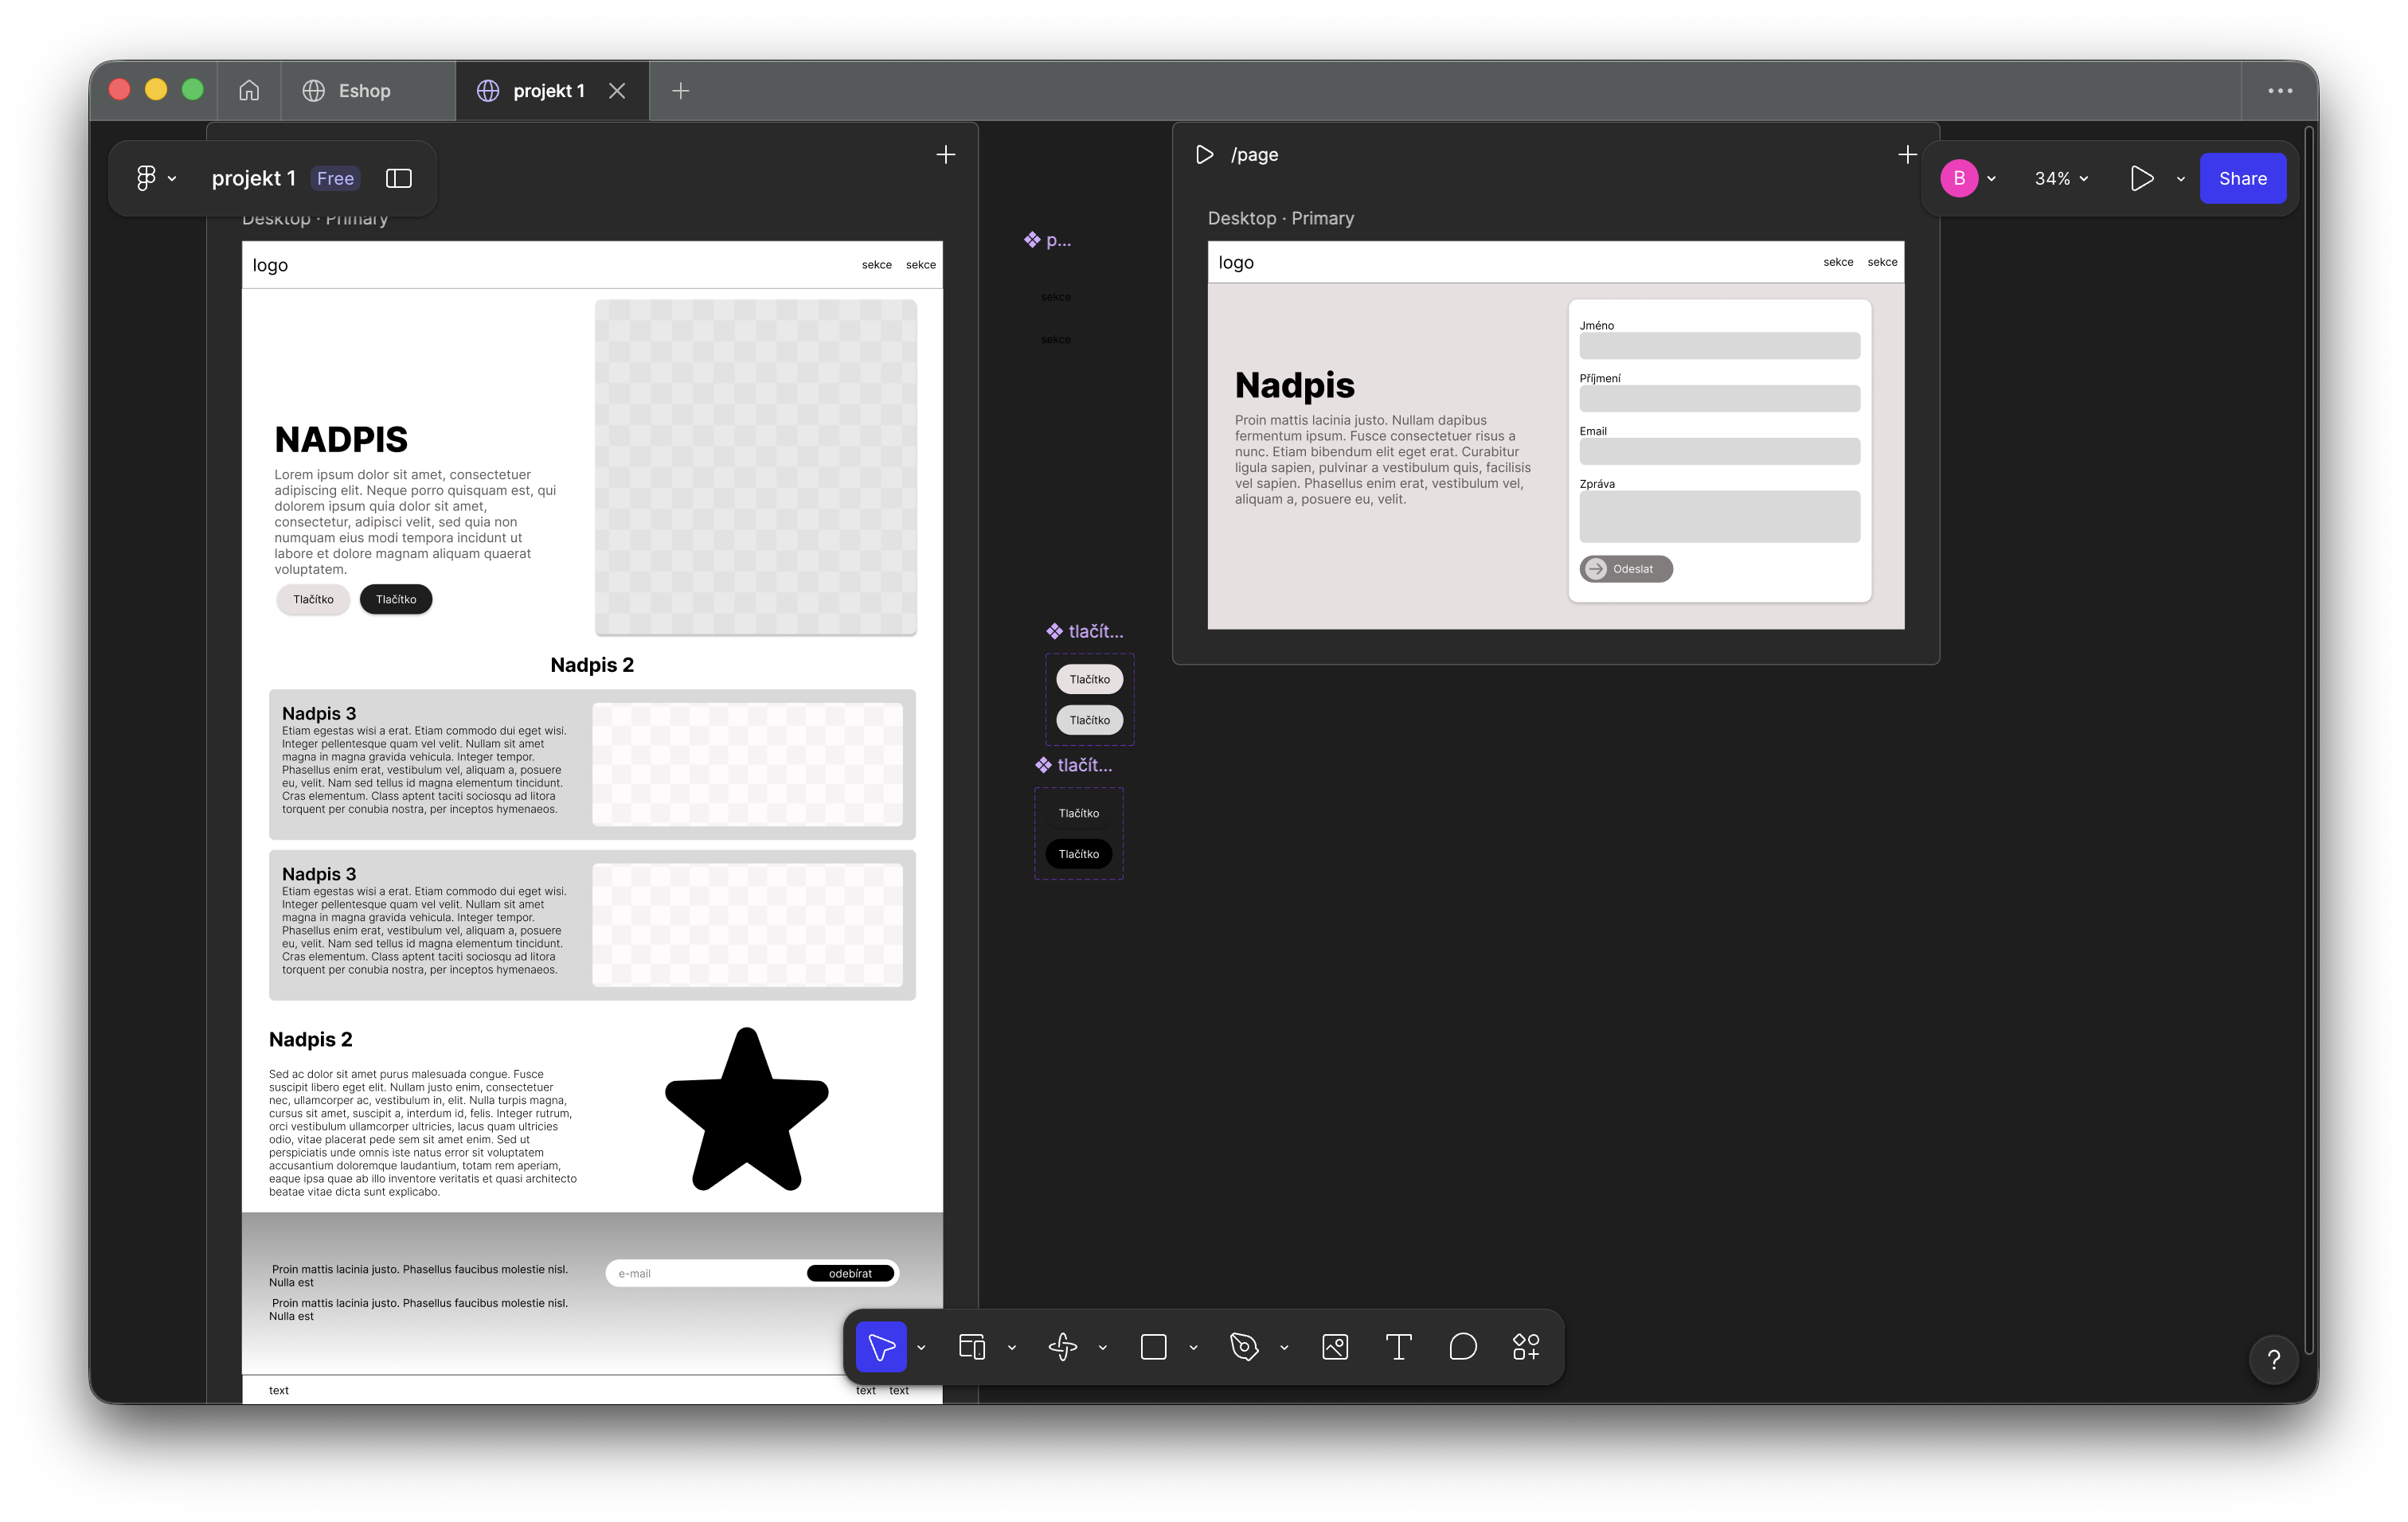2408x1522 pixels.
Task: Click the three-dot more options icon
Action: (2279, 90)
